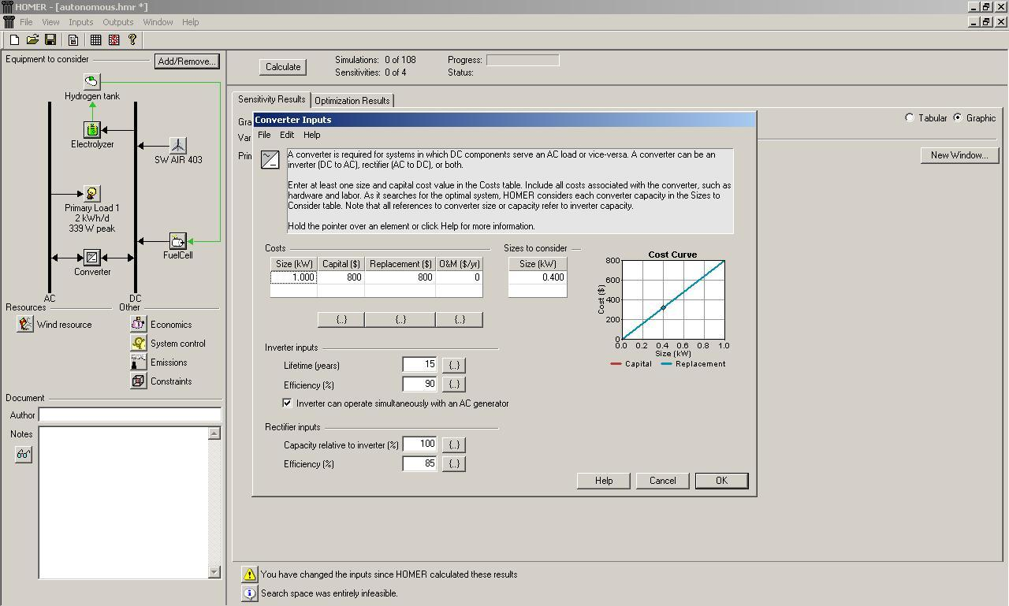1009x606 pixels.
Task: Select the Tabular radio button
Action: click(x=910, y=117)
